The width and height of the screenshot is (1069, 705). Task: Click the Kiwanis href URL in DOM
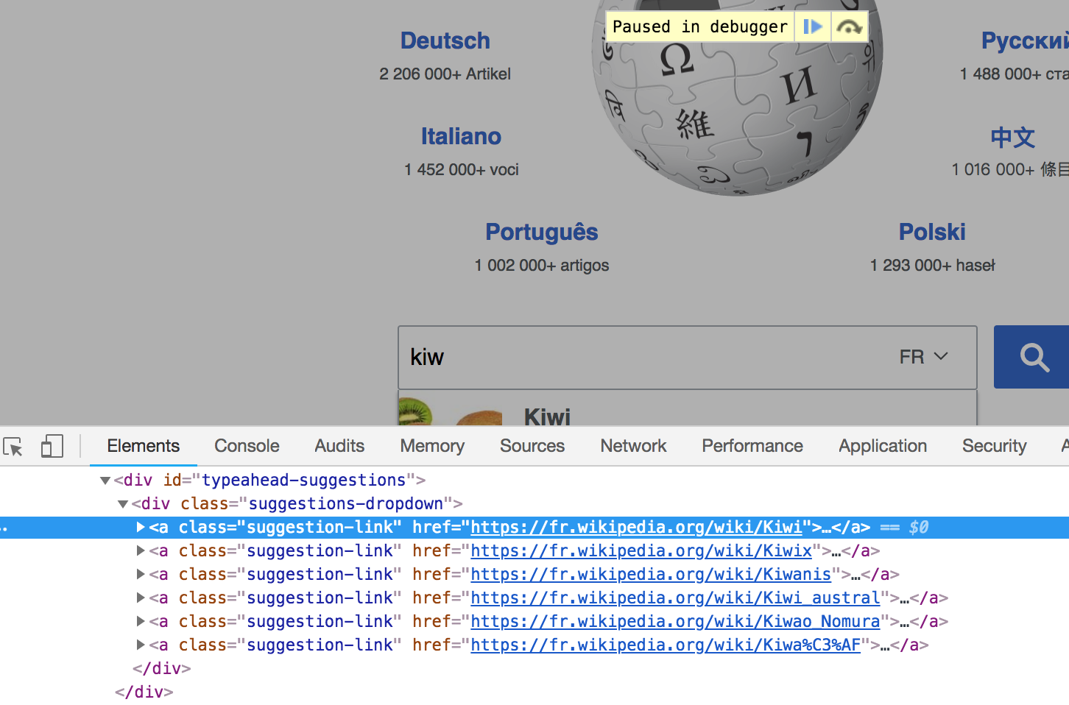pyautogui.click(x=651, y=574)
